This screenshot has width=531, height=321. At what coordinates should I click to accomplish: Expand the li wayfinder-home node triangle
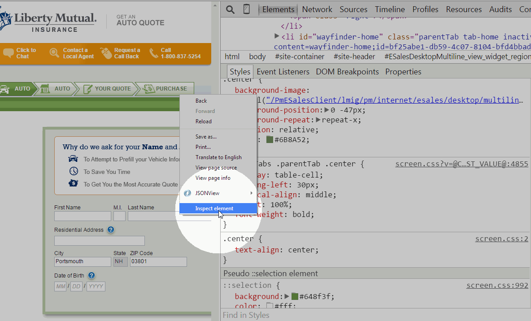pyautogui.click(x=277, y=36)
